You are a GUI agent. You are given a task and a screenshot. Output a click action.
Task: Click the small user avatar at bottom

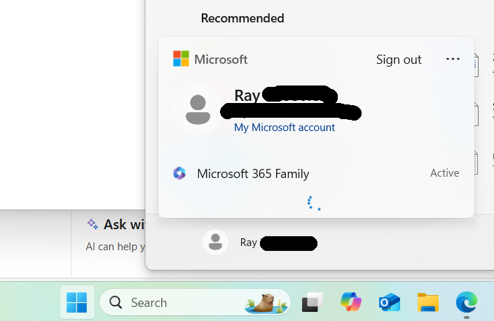click(x=216, y=242)
